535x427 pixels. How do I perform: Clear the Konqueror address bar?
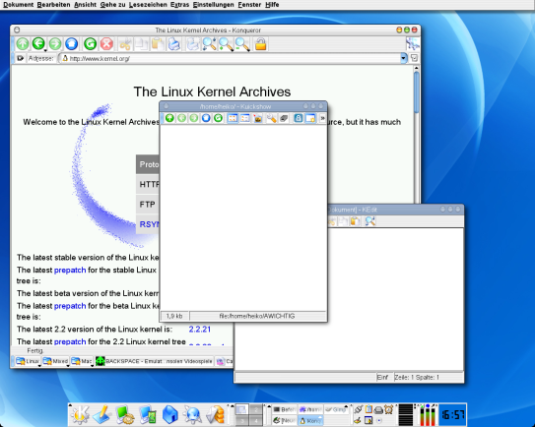click(20, 58)
